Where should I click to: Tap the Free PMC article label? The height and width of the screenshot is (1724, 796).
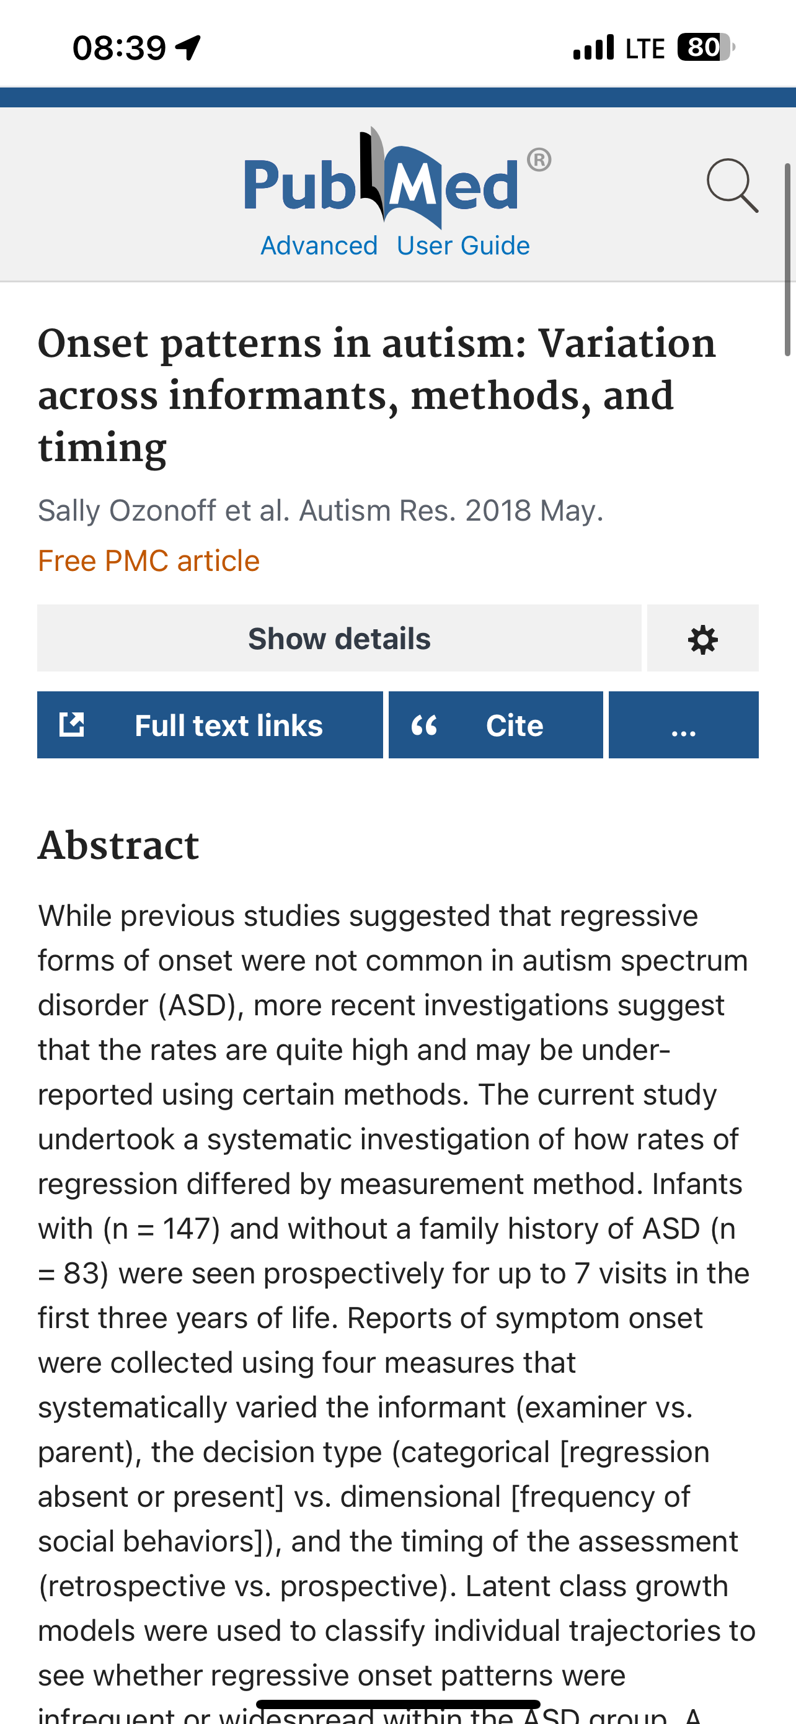[x=148, y=561]
